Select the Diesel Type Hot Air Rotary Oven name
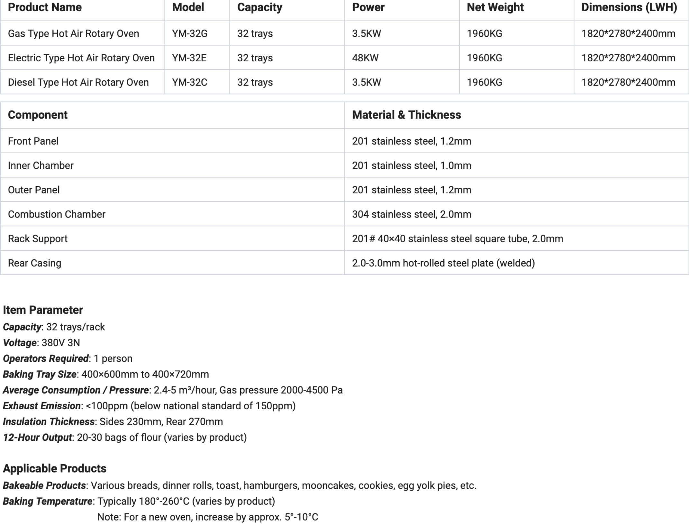This screenshot has width=690, height=524. pos(78,82)
